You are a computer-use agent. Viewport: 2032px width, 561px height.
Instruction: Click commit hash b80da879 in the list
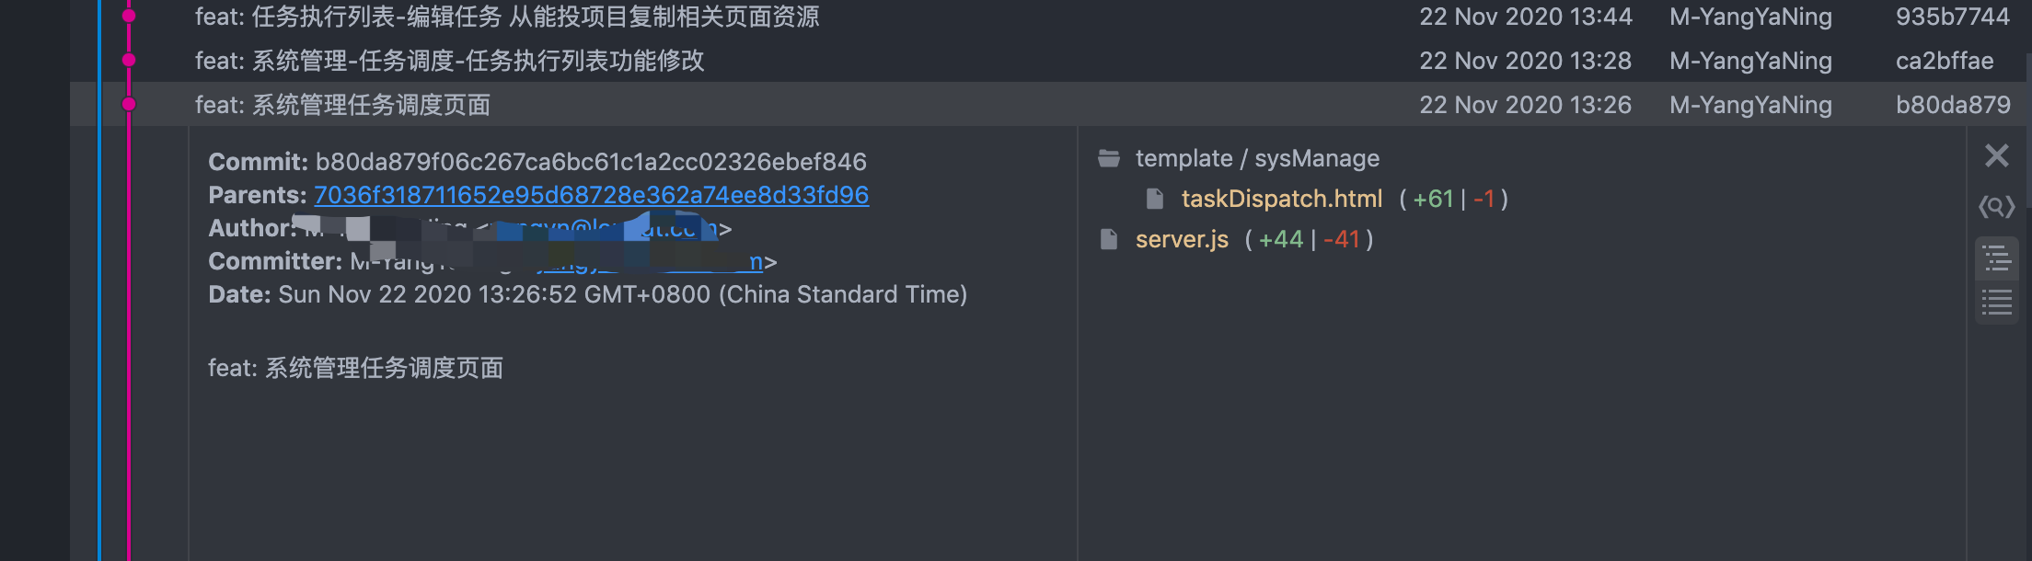(1952, 105)
